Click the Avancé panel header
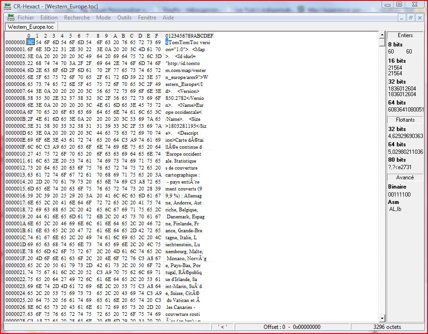428x334 pixels. [405, 177]
